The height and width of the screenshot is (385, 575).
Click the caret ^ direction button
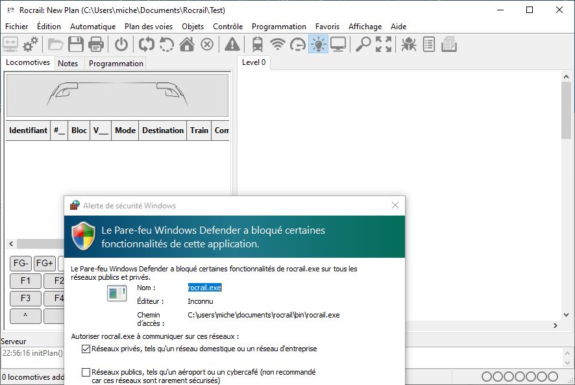tap(25, 316)
